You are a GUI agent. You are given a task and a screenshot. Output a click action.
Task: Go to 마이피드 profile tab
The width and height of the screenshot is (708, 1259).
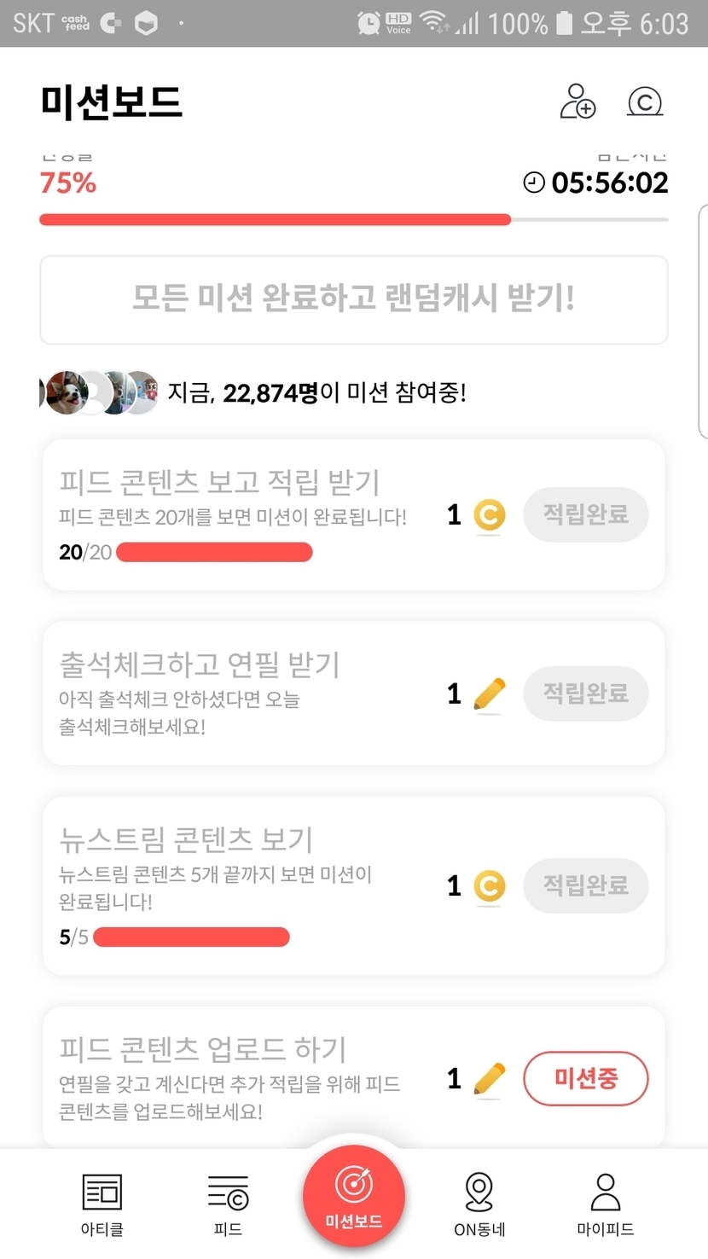point(605,1203)
